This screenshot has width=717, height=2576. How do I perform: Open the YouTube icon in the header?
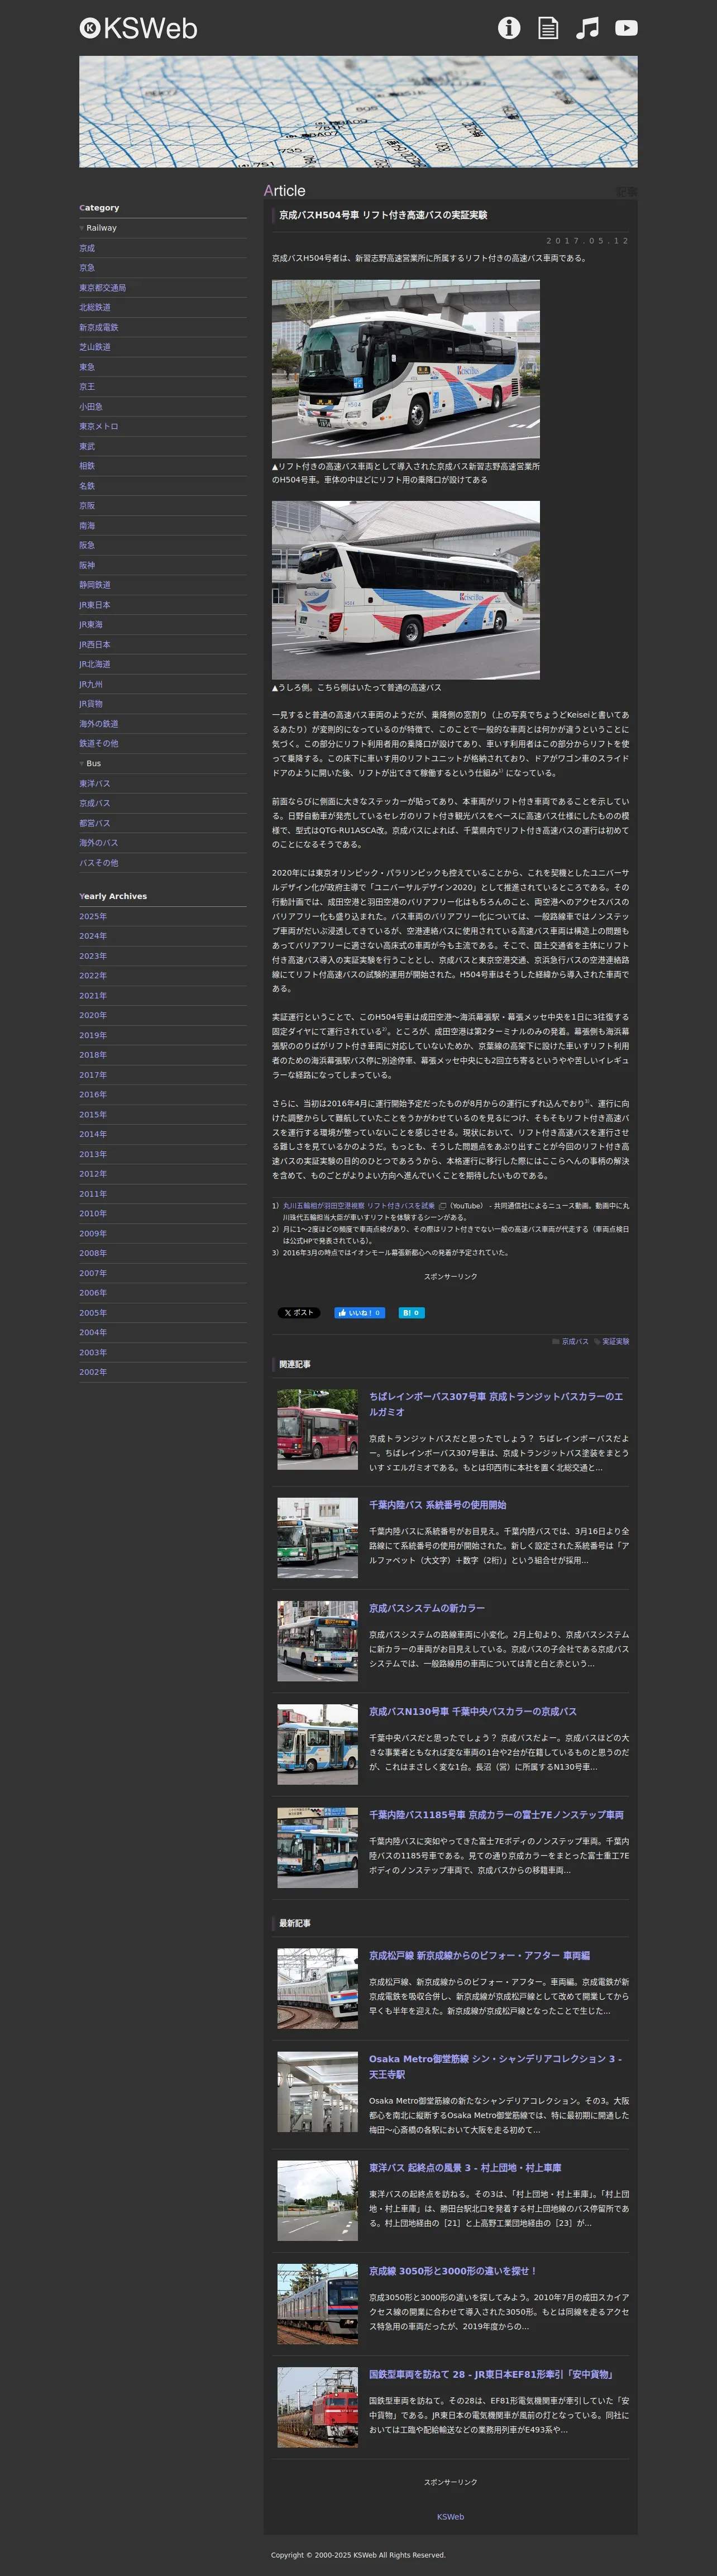click(x=626, y=28)
